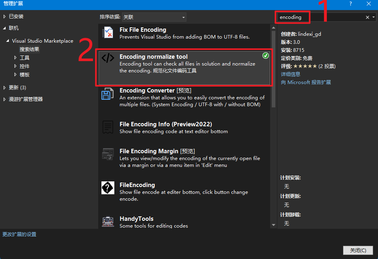Expand the 漫游扩展管理器 category

pos(4,99)
